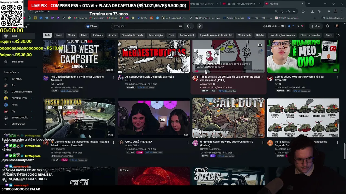Open the Megaestruturas video thumbnail
Screen dimensions: 346x194
point(154,56)
